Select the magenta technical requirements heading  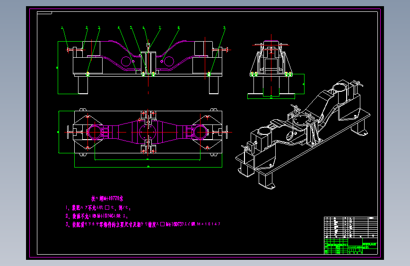point(107,198)
